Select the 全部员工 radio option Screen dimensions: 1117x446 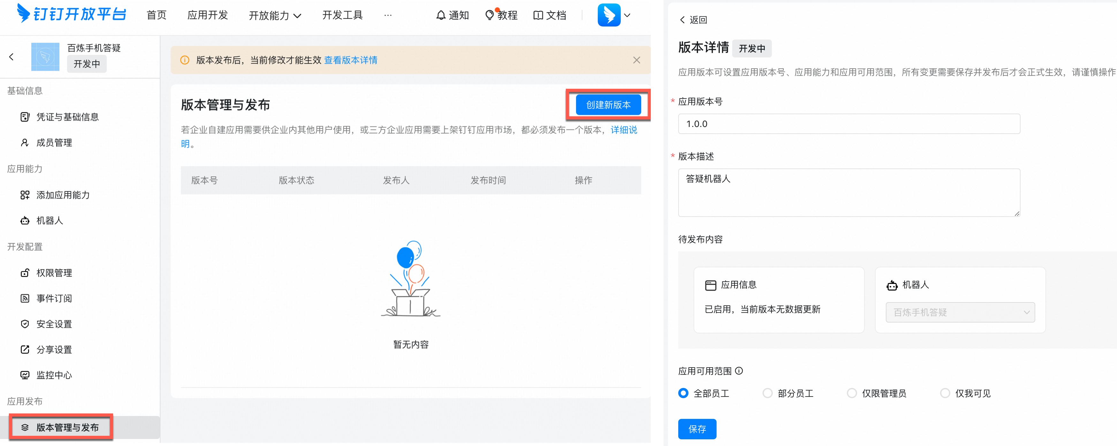pyautogui.click(x=683, y=393)
